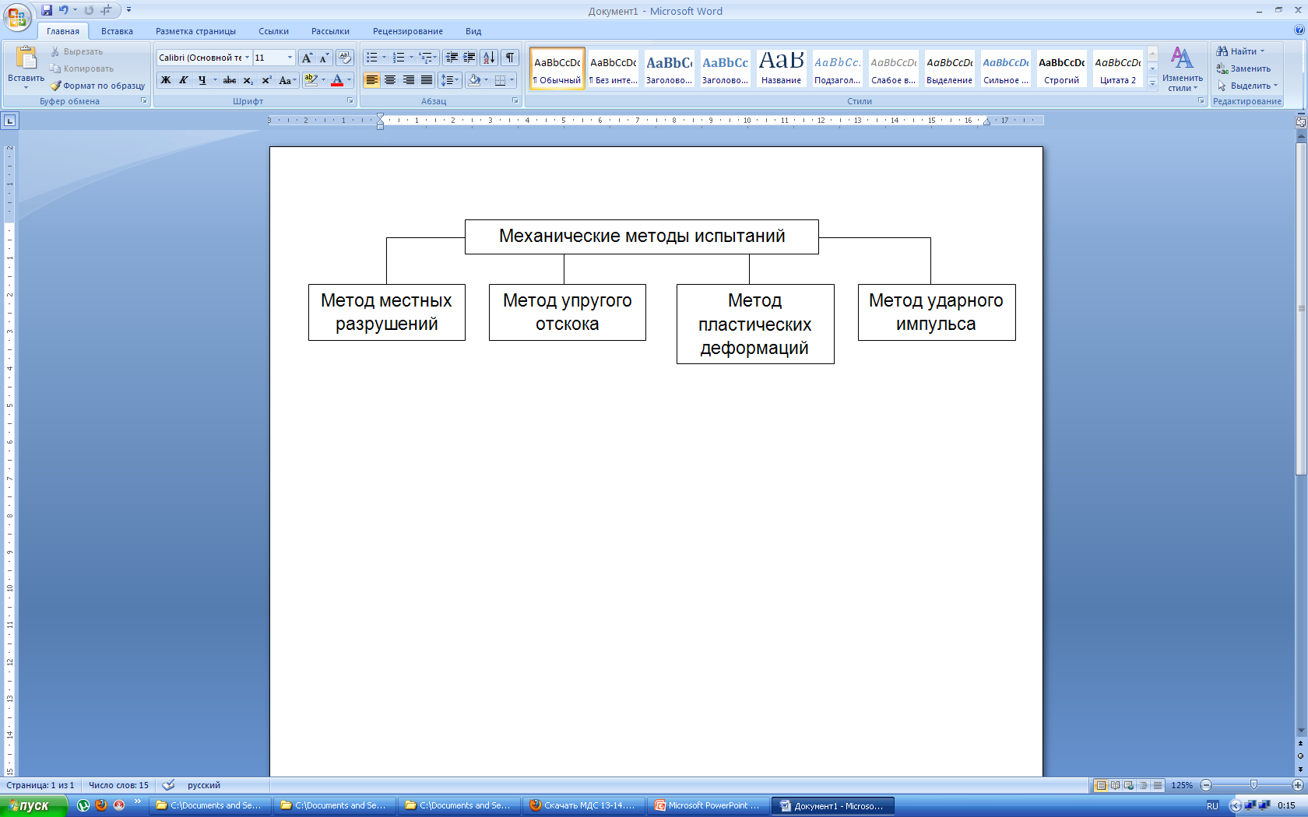Apply the Обычный style
This screenshot has height=817, width=1308.
point(557,68)
